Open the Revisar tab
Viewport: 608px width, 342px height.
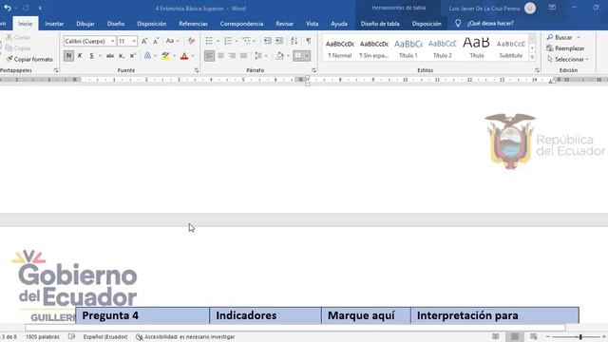point(285,24)
